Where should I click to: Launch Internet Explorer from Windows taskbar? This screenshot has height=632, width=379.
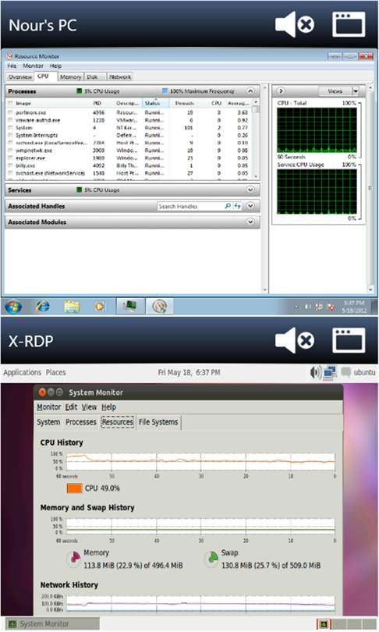tap(43, 307)
